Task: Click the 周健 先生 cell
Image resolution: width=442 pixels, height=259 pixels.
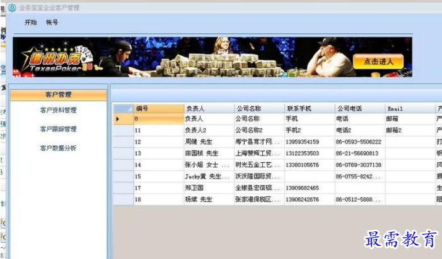Action: click(x=209, y=142)
